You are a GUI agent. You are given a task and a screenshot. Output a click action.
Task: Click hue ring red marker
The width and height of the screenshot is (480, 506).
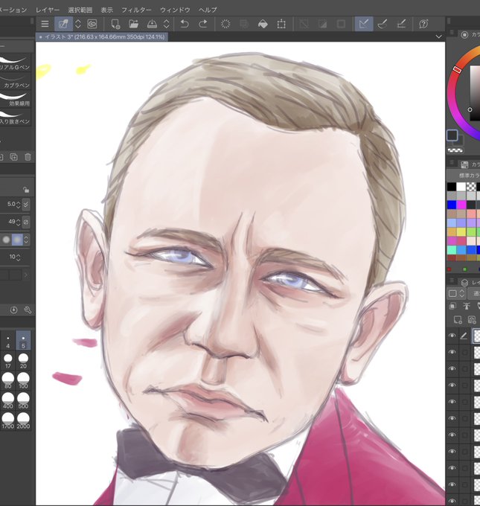[x=457, y=69]
